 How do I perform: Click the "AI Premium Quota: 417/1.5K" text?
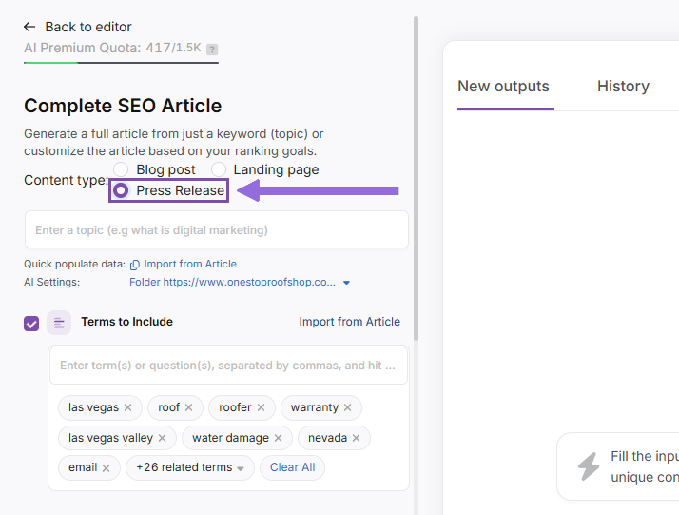click(x=112, y=48)
